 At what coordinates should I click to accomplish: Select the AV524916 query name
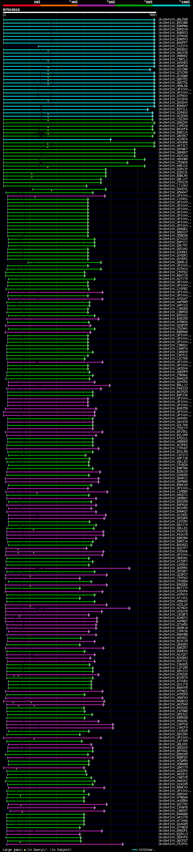(x=11, y=10)
